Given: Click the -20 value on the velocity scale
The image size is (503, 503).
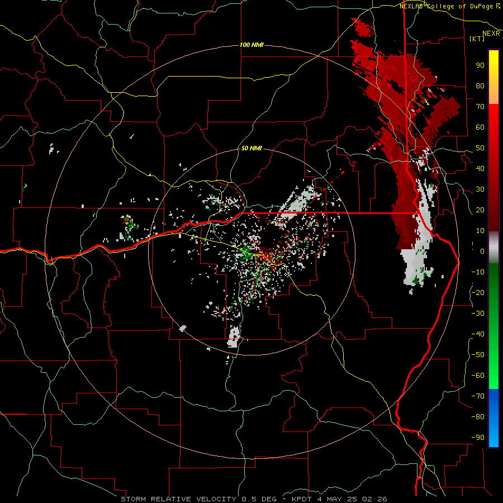Looking at the screenshot, I should [x=478, y=292].
